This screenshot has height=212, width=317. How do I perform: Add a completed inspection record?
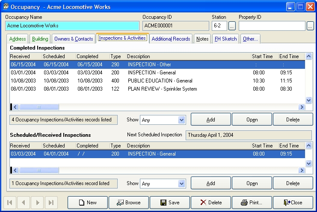click(211, 120)
